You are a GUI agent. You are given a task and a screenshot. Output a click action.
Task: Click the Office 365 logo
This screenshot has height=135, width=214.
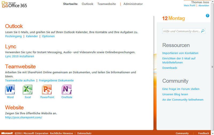14,5
